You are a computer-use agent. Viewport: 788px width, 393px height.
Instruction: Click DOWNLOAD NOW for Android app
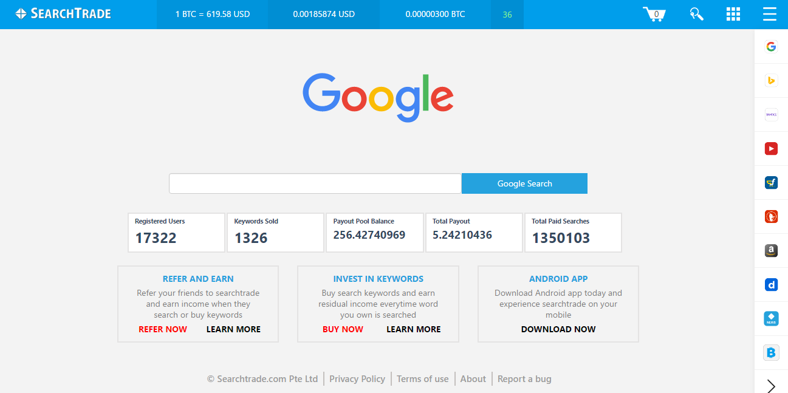pyautogui.click(x=558, y=329)
